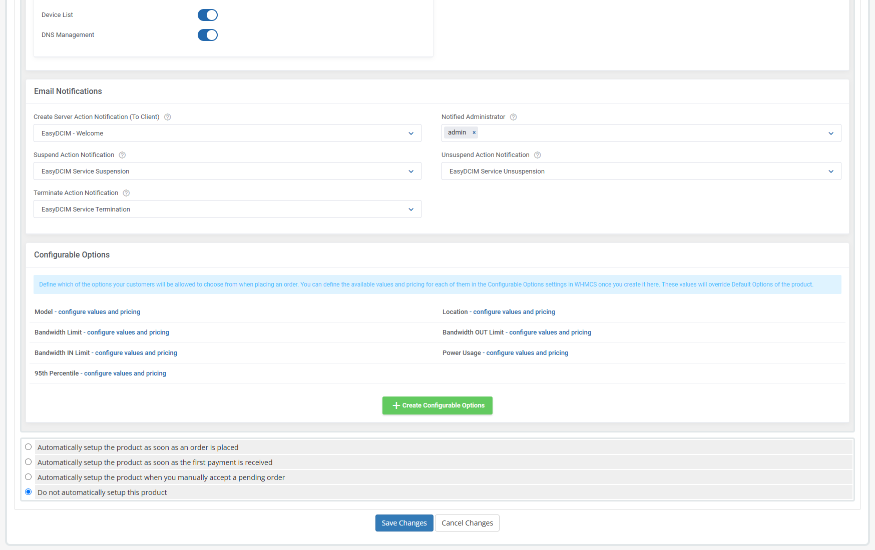875x550 pixels.
Task: Show help for Notified Administrator
Action: [513, 117]
